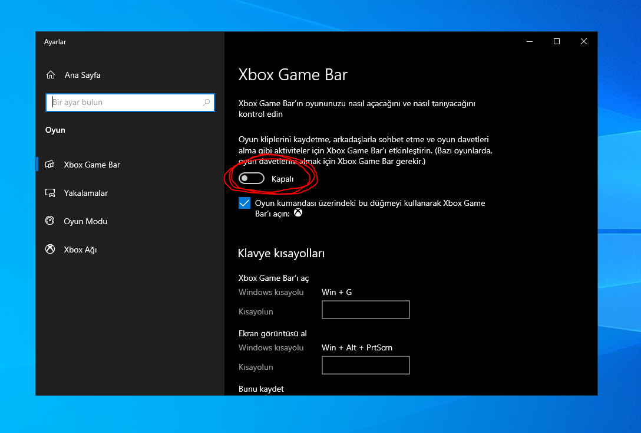Close the Ayarlar window

coord(584,41)
